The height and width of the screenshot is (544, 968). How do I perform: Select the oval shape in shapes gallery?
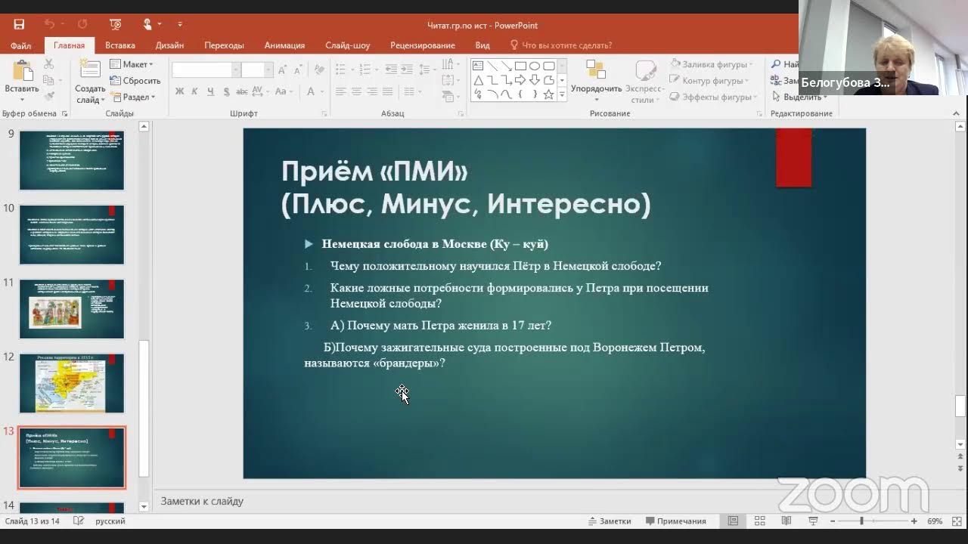(x=535, y=66)
